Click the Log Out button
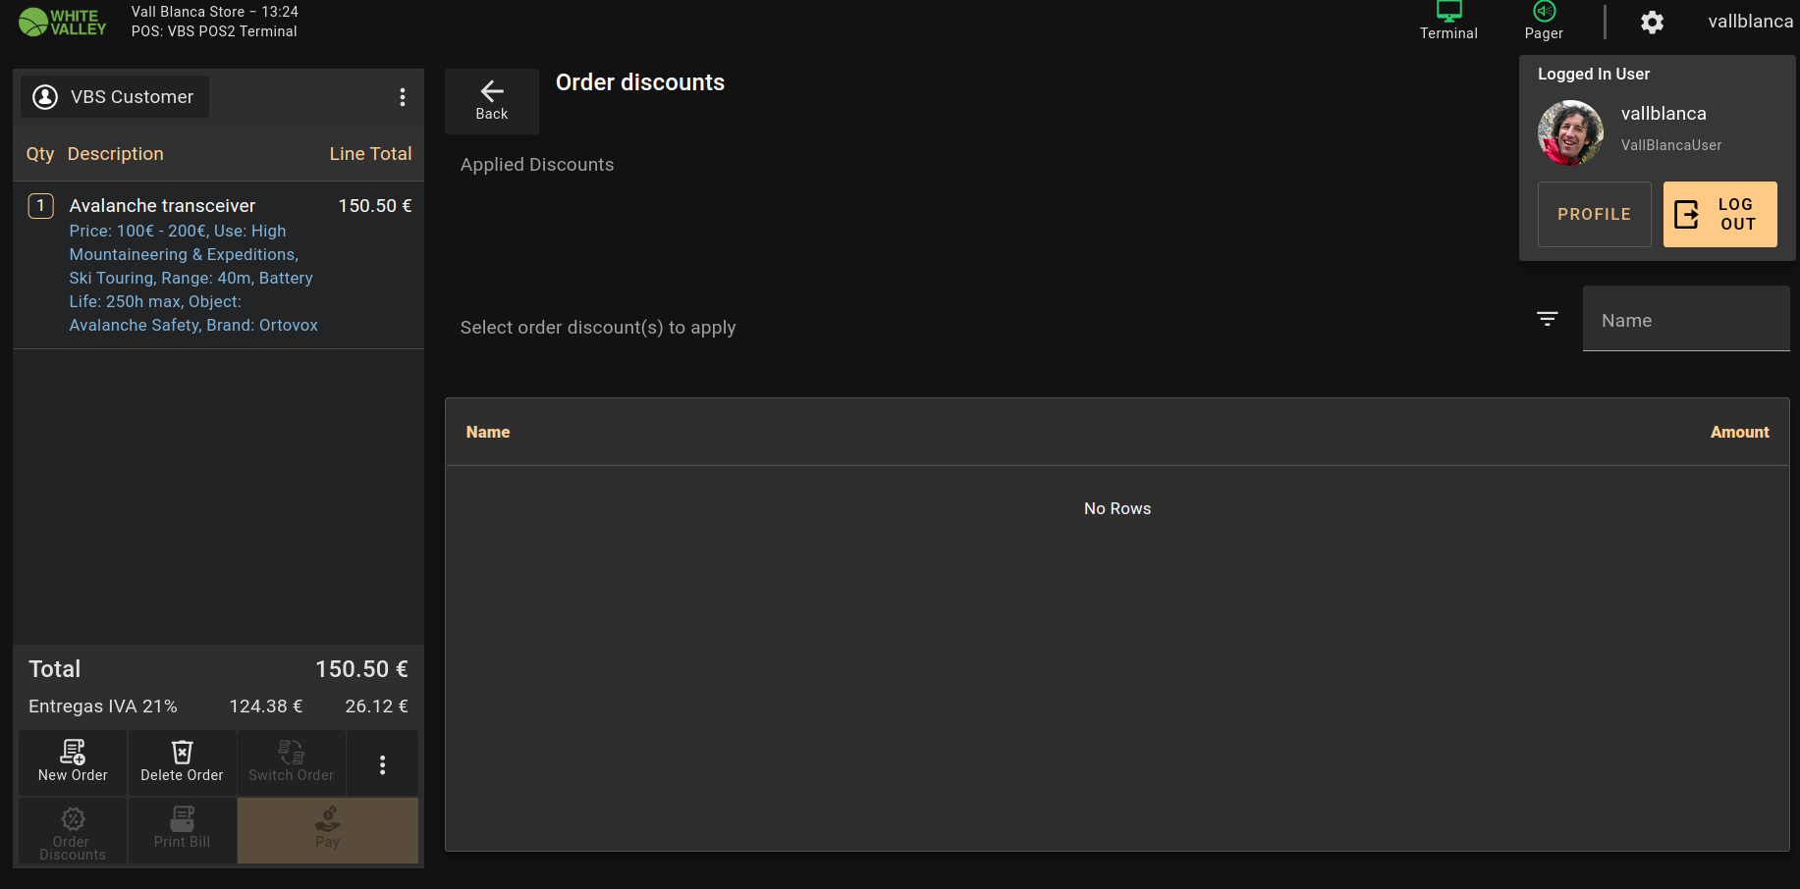Viewport: 1800px width, 889px height. coord(1719,214)
